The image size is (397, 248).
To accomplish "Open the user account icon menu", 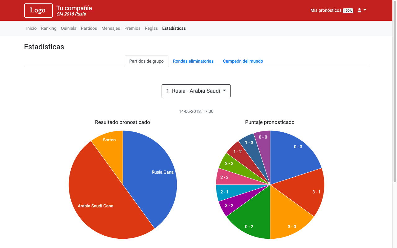I will [x=359, y=10].
